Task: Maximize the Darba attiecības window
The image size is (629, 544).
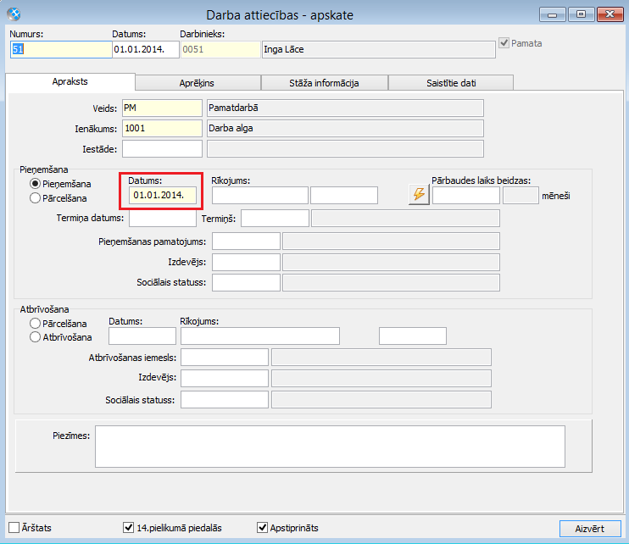Action: 581,14
